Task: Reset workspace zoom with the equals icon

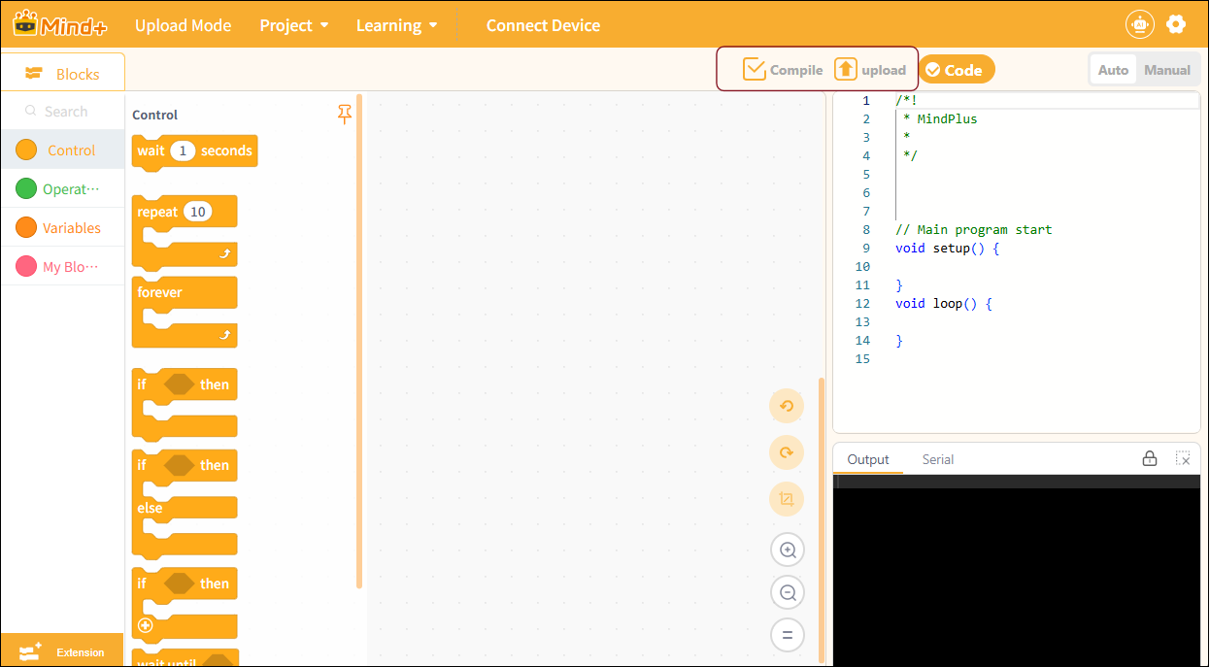Action: click(x=788, y=635)
